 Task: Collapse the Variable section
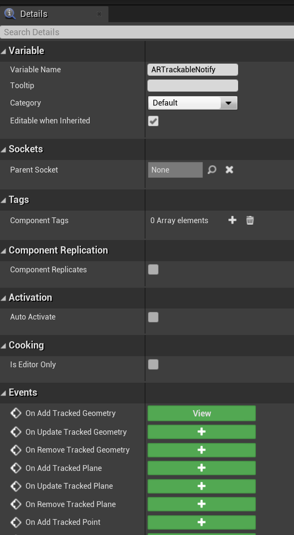tap(4, 51)
